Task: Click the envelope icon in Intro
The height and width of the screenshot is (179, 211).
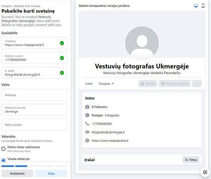Action: 87,132
